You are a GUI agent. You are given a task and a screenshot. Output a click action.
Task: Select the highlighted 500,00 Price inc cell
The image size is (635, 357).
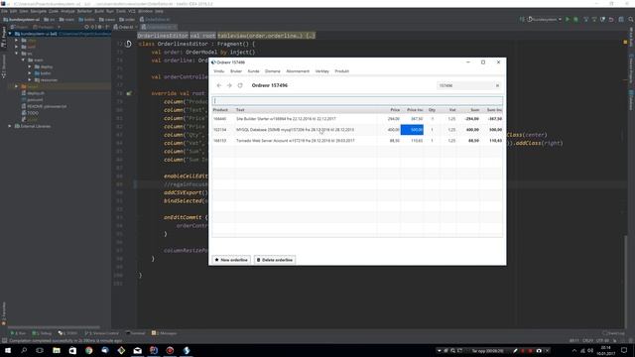click(412, 130)
